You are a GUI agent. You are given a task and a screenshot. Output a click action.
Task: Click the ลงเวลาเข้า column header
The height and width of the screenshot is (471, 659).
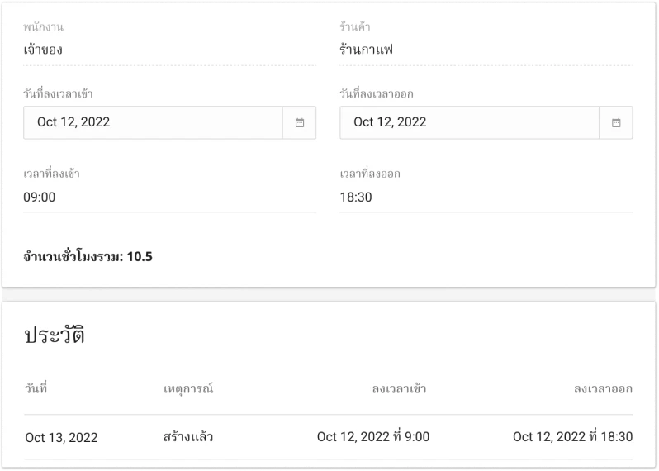(400, 388)
